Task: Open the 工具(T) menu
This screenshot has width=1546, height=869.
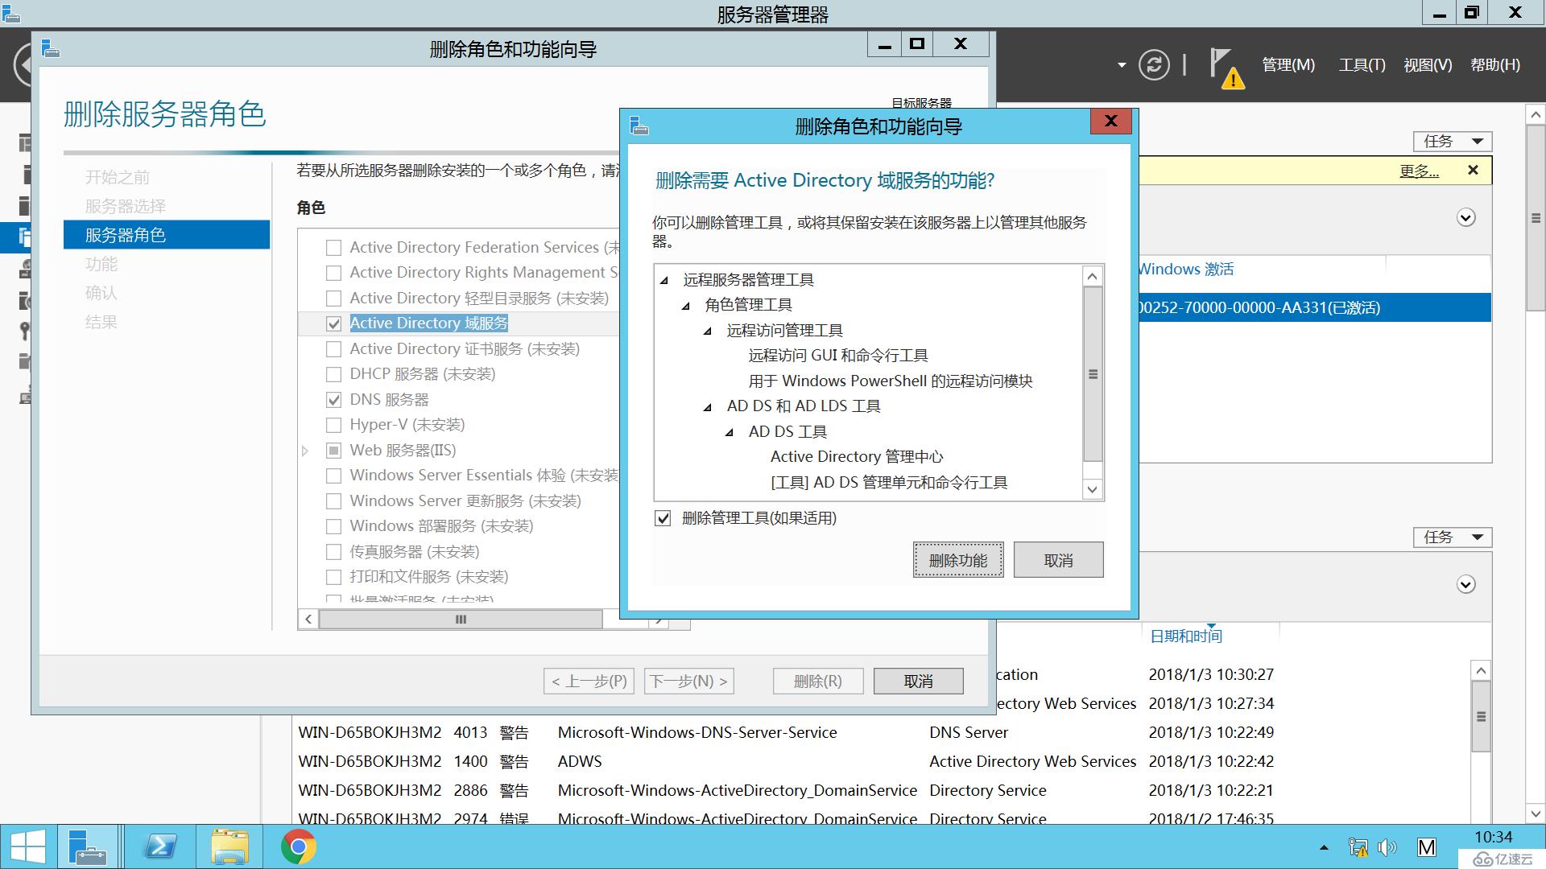Action: point(1362,65)
